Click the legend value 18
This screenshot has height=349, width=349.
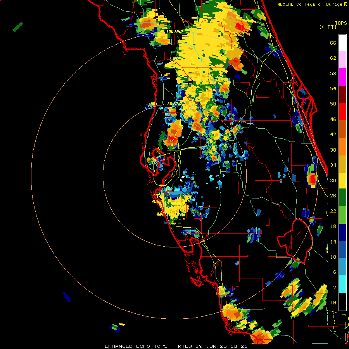point(333,226)
